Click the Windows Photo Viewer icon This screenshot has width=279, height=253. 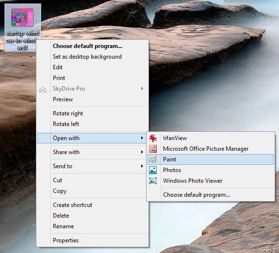153,181
